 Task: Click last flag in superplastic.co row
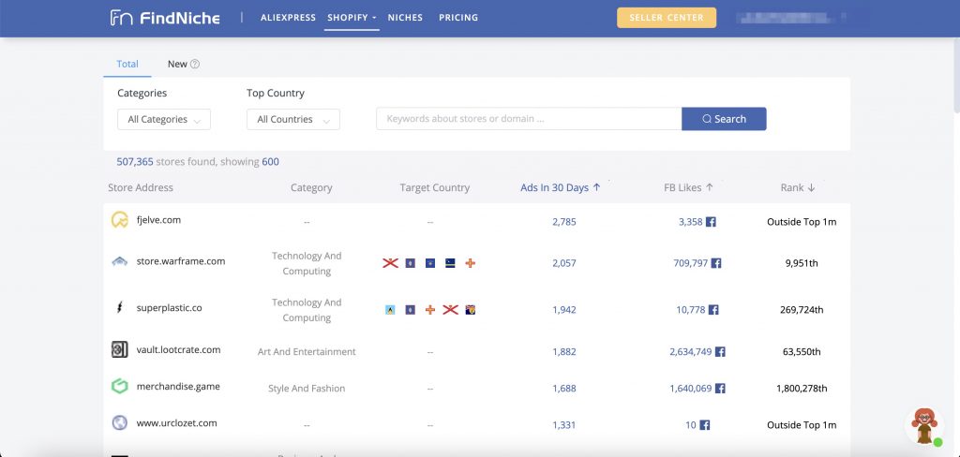tap(471, 310)
